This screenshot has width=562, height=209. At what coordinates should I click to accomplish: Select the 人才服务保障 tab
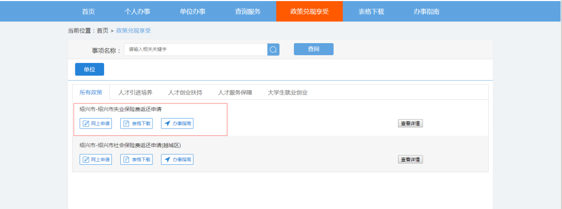click(x=235, y=93)
